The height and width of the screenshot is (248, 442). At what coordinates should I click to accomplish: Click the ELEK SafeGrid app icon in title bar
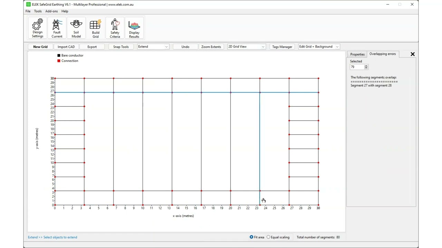(x=28, y=4)
